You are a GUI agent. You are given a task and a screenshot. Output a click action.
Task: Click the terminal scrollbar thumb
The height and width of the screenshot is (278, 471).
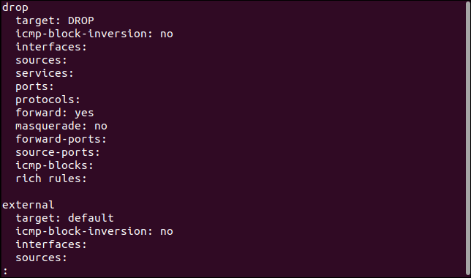tap(467, 138)
